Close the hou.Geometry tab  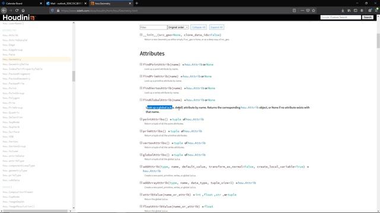[x=130, y=4]
